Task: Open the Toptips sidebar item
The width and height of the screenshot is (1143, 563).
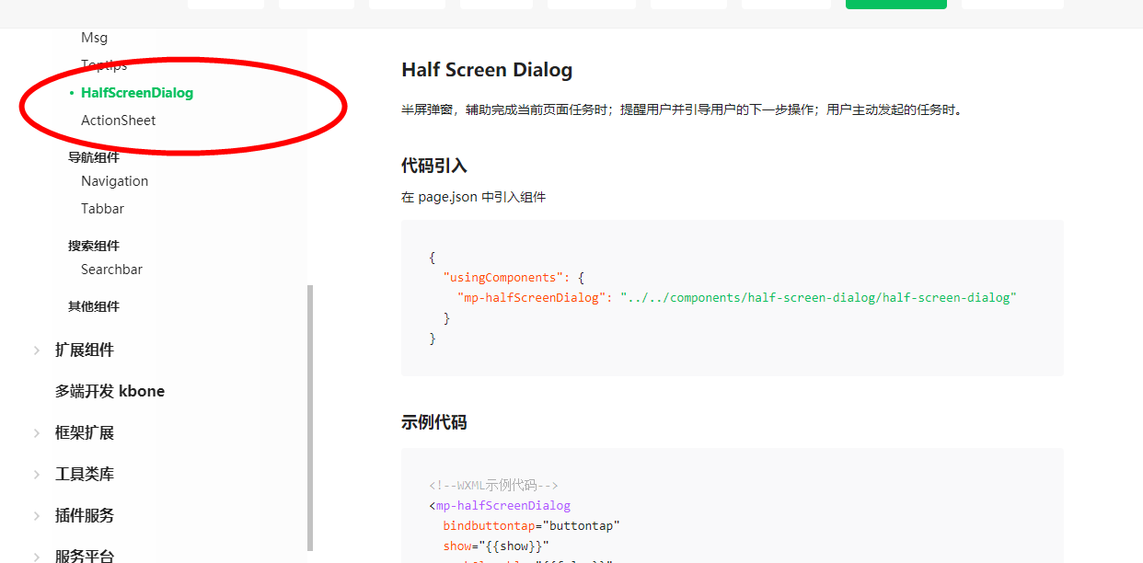Action: coord(104,65)
